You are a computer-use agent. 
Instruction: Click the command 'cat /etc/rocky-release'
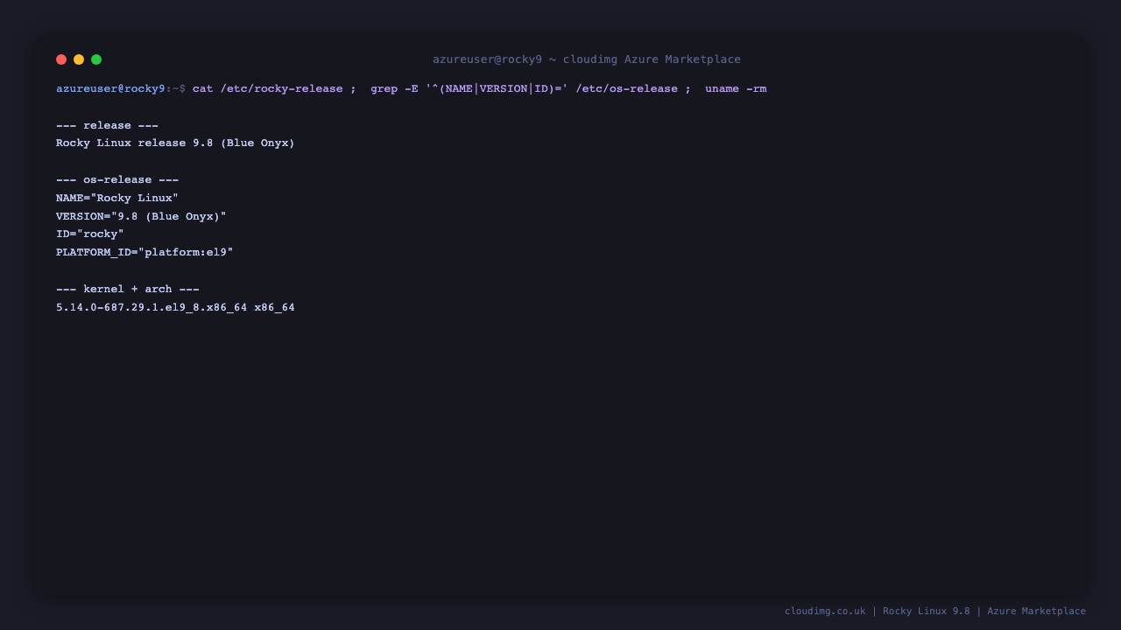point(268,88)
